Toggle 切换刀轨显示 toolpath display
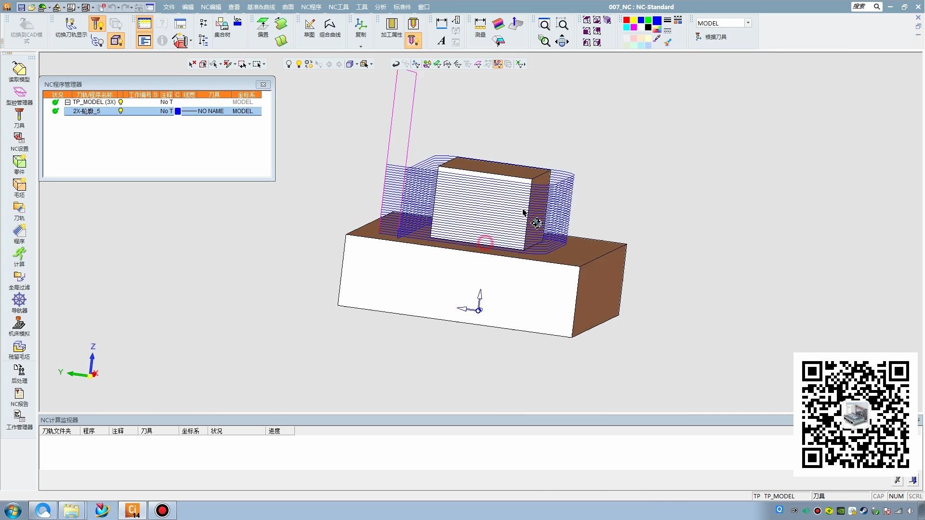The width and height of the screenshot is (925, 520). (71, 27)
